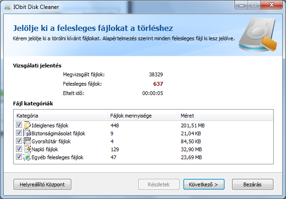The width and height of the screenshot is (286, 199).
Task: Click the 448 file count cell
Action: coord(114,125)
